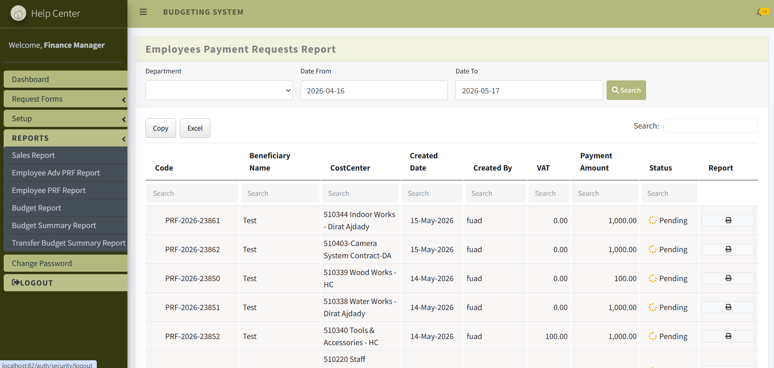Click Employees Payment Requests Report heading
The width and height of the screenshot is (774, 368).
pos(241,49)
